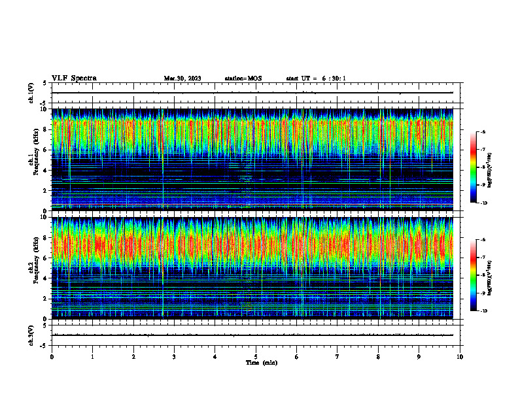Click the "-6" label on the ch.1 color bar
This screenshot has height=400, width=518.
(483, 131)
